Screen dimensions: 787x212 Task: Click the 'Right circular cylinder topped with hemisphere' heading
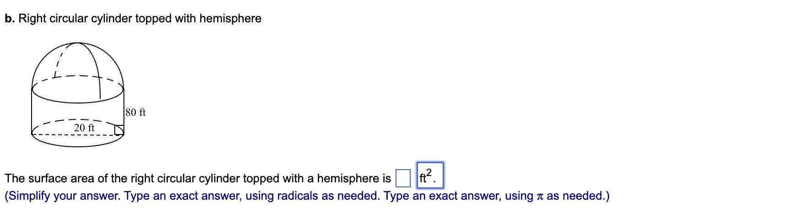click(x=140, y=19)
